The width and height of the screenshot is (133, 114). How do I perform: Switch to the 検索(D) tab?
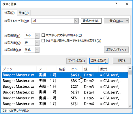point(10,13)
